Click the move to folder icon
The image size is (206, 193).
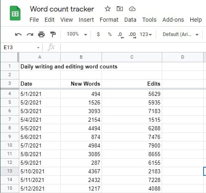[x=120, y=9]
